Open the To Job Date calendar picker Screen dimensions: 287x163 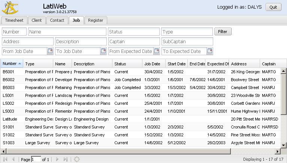click(x=103, y=51)
